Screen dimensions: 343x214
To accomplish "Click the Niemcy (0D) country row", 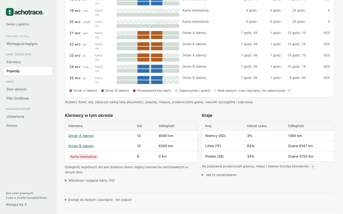I will 268,136.
